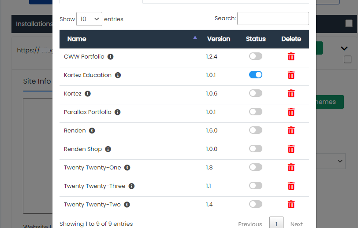Click the Renden Shop name

pos(83,149)
